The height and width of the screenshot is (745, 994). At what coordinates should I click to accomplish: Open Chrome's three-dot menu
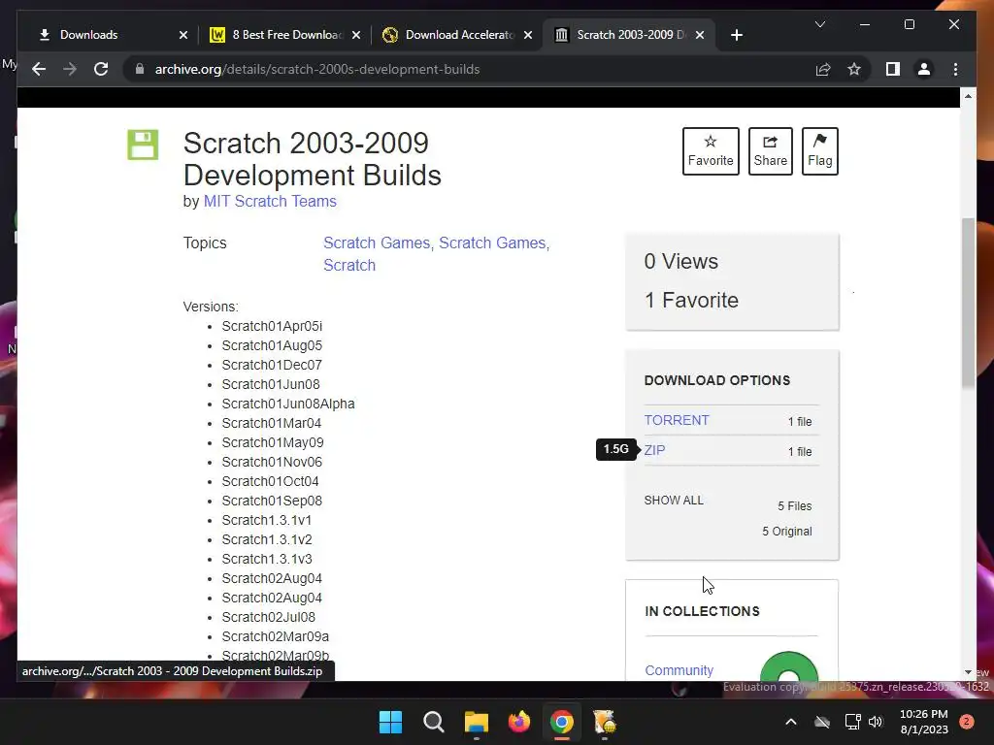point(955,69)
